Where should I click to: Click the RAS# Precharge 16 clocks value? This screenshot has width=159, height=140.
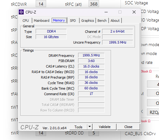pyautogui.click(x=91, y=77)
